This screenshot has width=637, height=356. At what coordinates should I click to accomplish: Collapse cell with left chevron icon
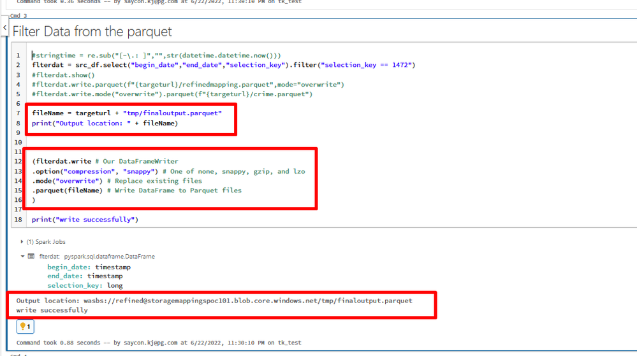click(x=5, y=29)
